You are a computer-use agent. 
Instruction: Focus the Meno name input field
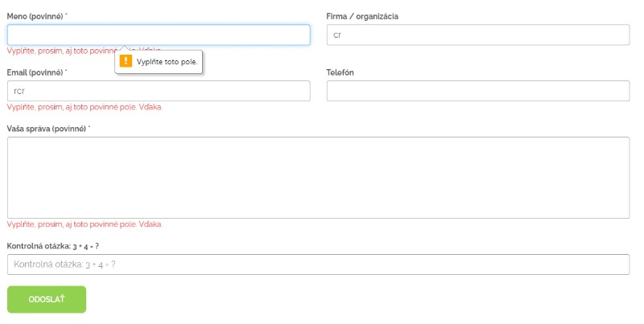tap(159, 35)
